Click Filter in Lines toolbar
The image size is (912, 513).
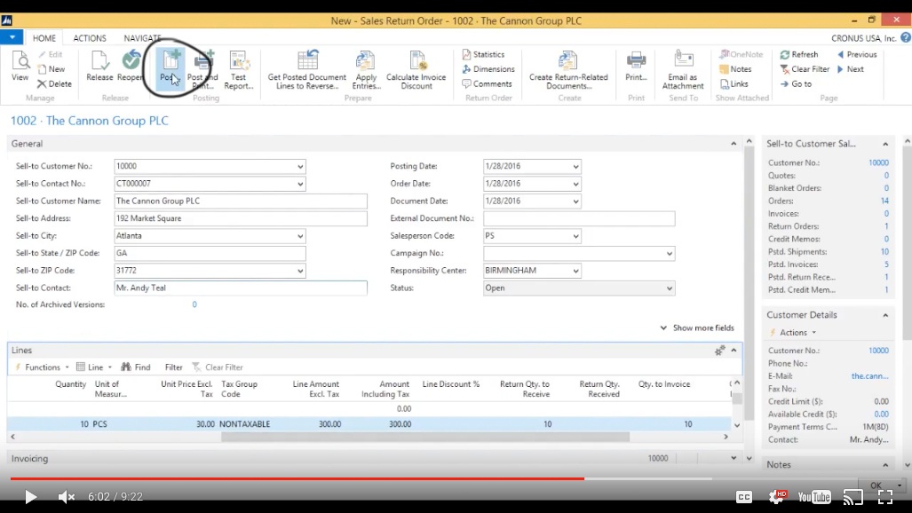pos(173,367)
